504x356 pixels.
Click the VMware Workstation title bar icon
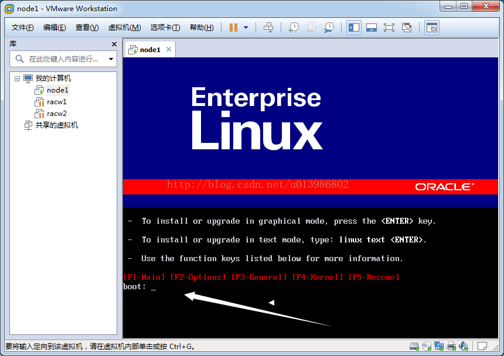click(9, 9)
